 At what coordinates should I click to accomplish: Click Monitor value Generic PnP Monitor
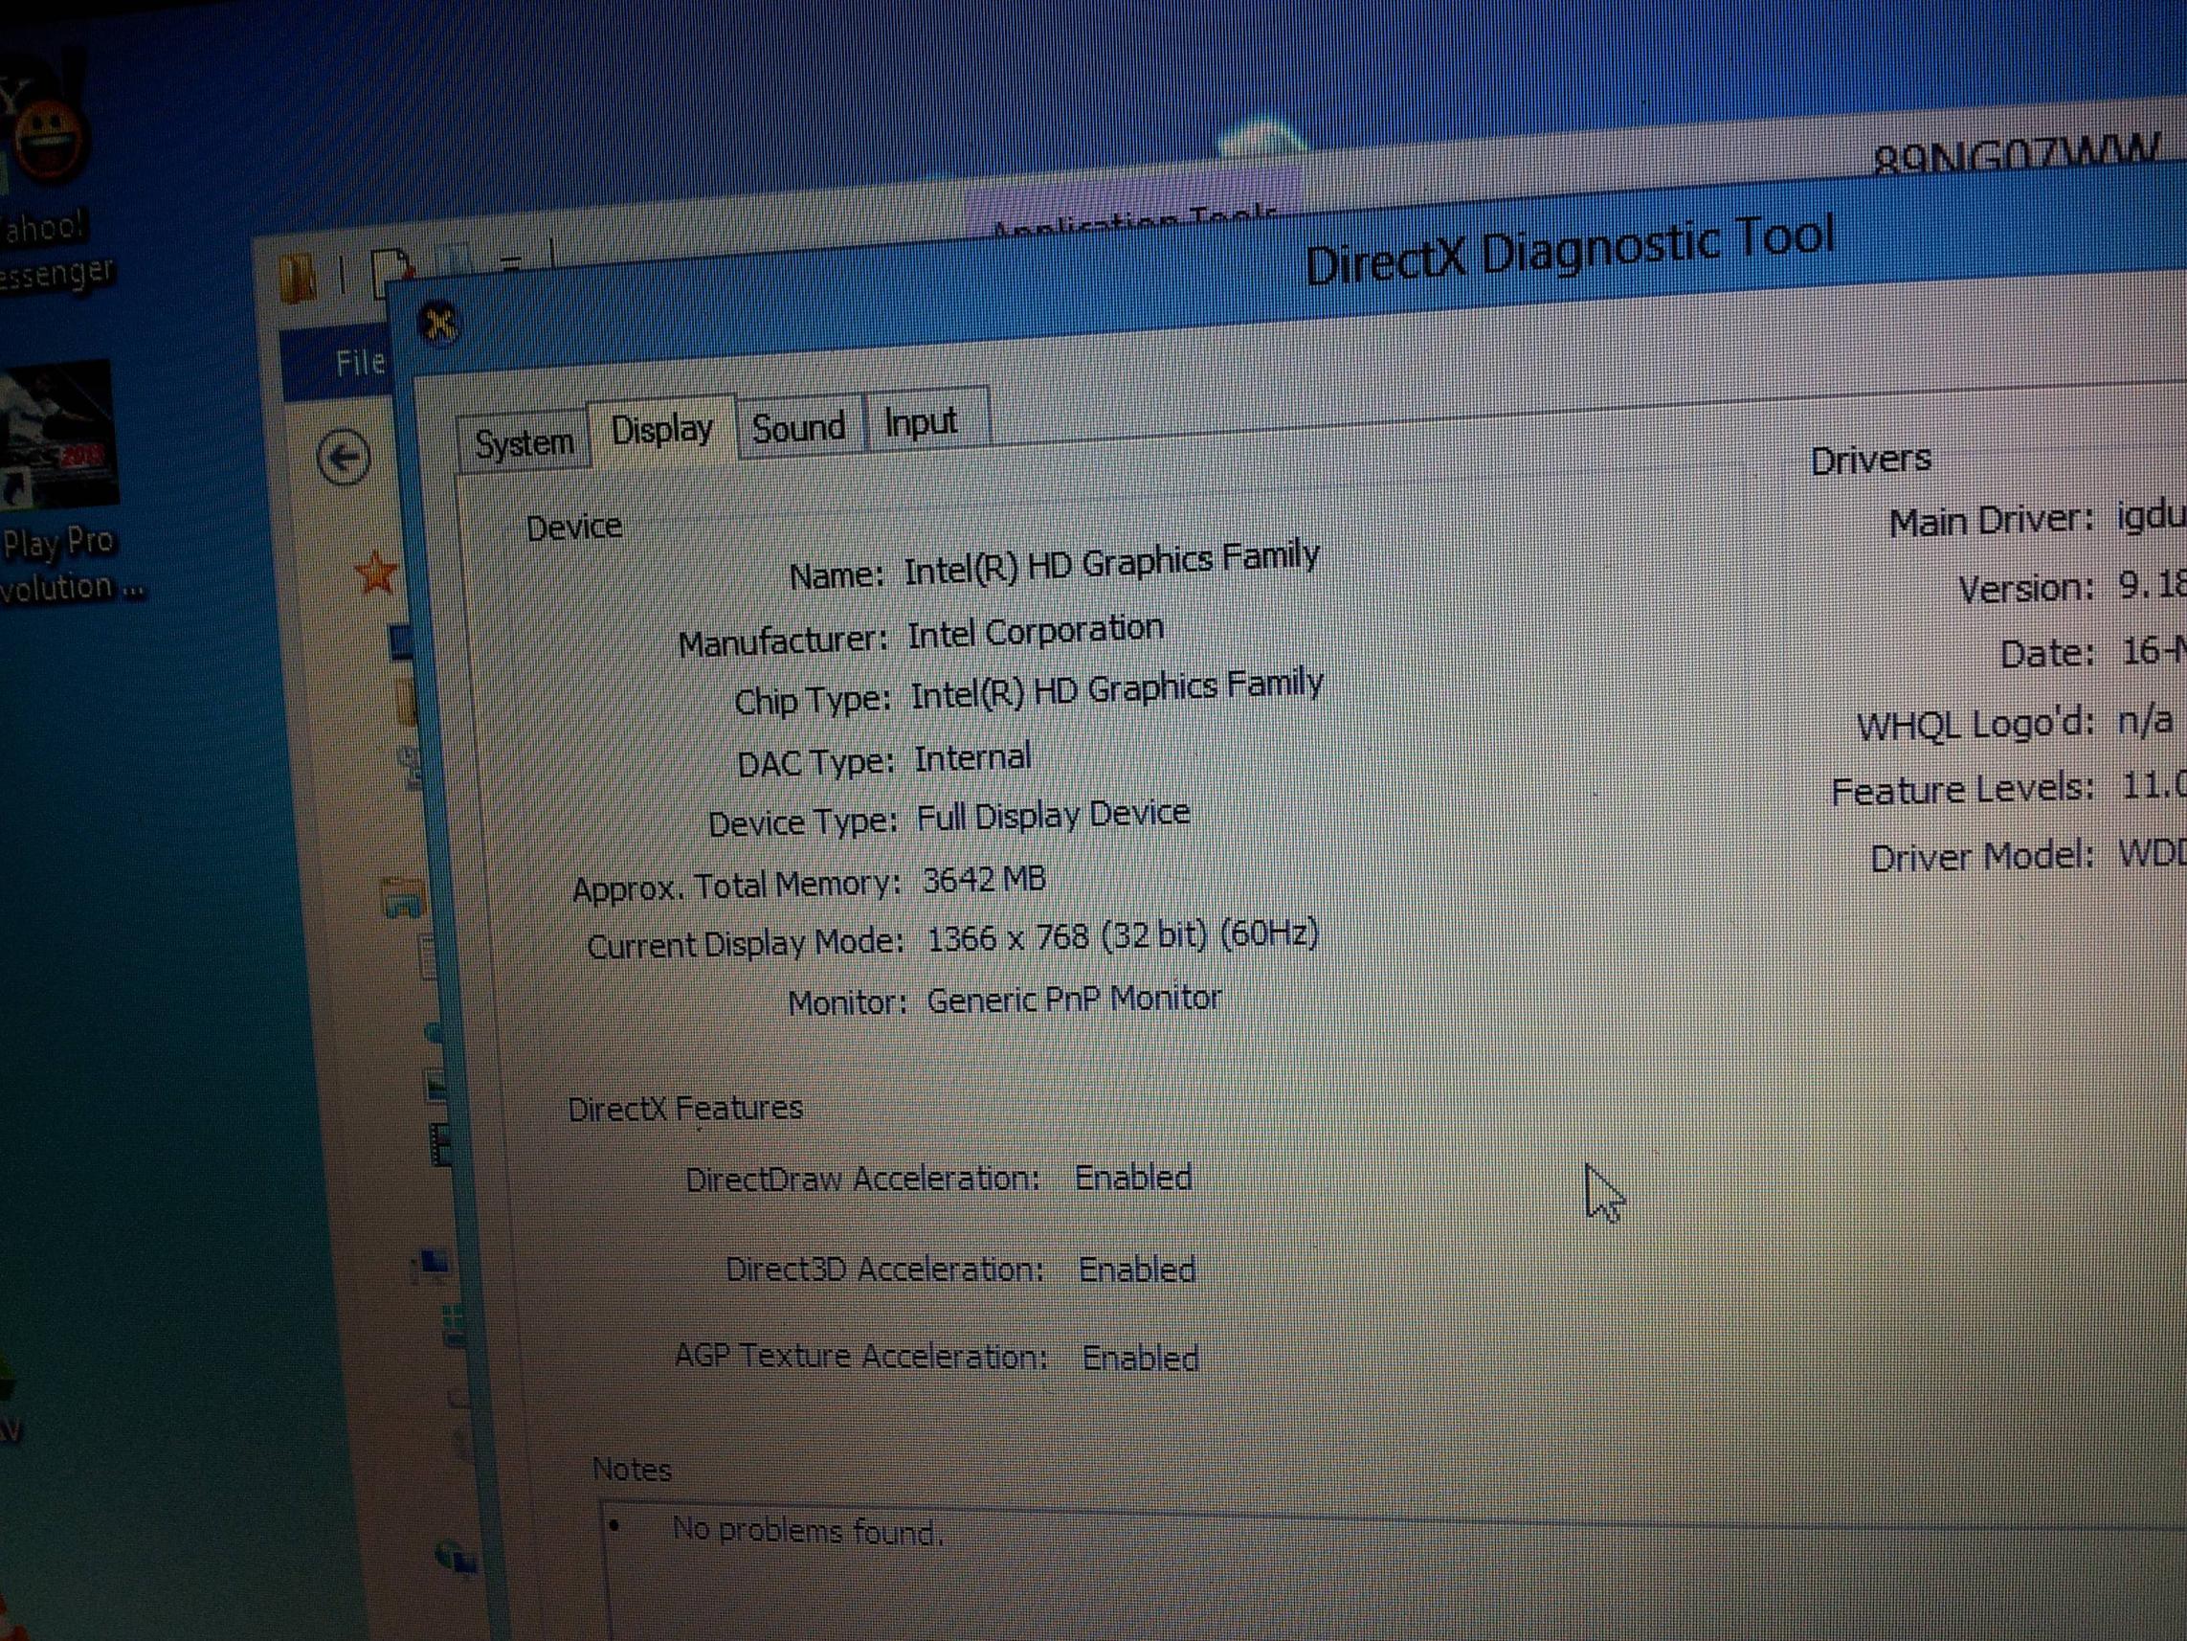click(x=1074, y=999)
